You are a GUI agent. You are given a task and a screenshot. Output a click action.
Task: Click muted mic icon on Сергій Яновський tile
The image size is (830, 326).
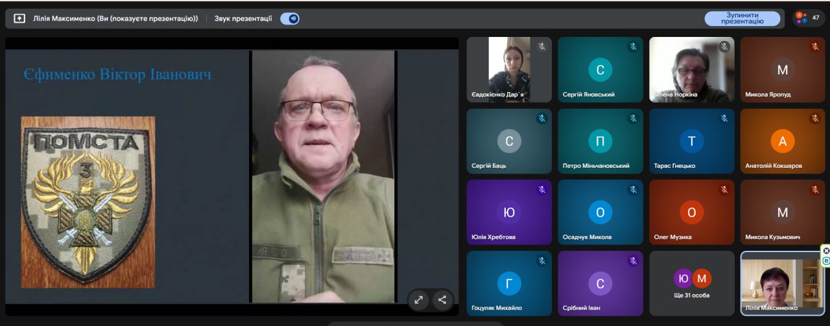click(x=633, y=47)
